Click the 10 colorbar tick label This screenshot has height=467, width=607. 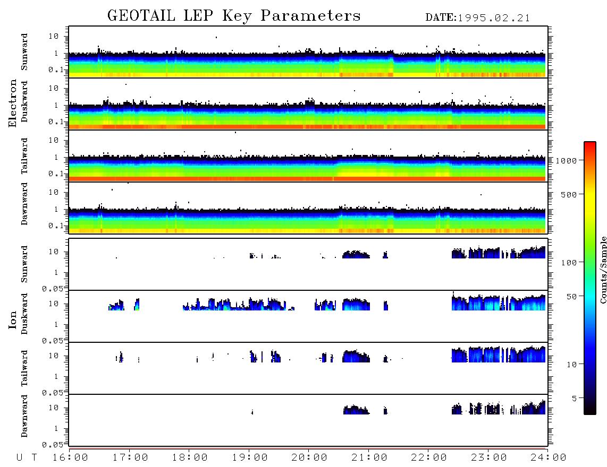click(571, 364)
